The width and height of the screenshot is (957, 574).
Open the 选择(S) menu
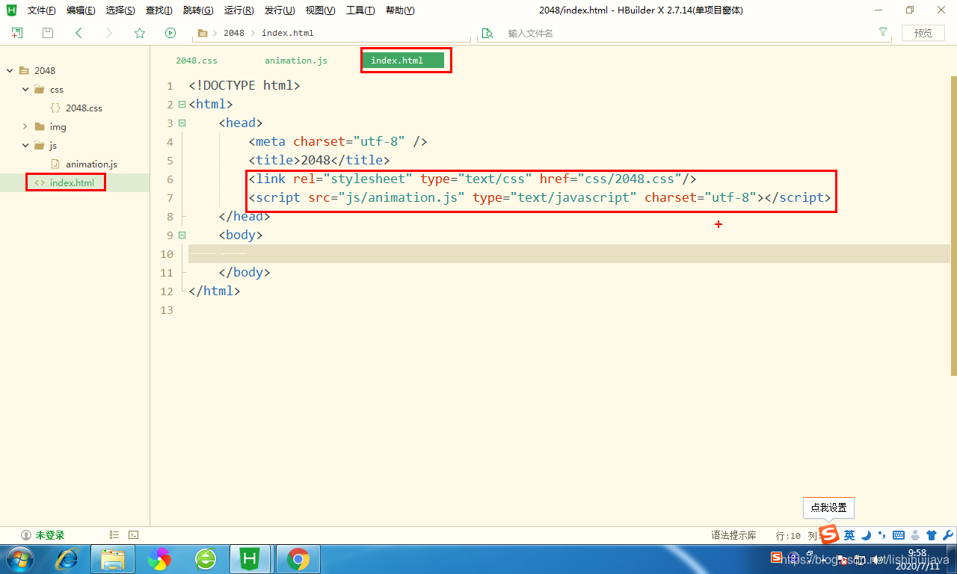[x=120, y=10]
